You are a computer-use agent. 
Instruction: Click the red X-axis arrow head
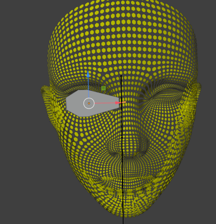[x=118, y=103]
